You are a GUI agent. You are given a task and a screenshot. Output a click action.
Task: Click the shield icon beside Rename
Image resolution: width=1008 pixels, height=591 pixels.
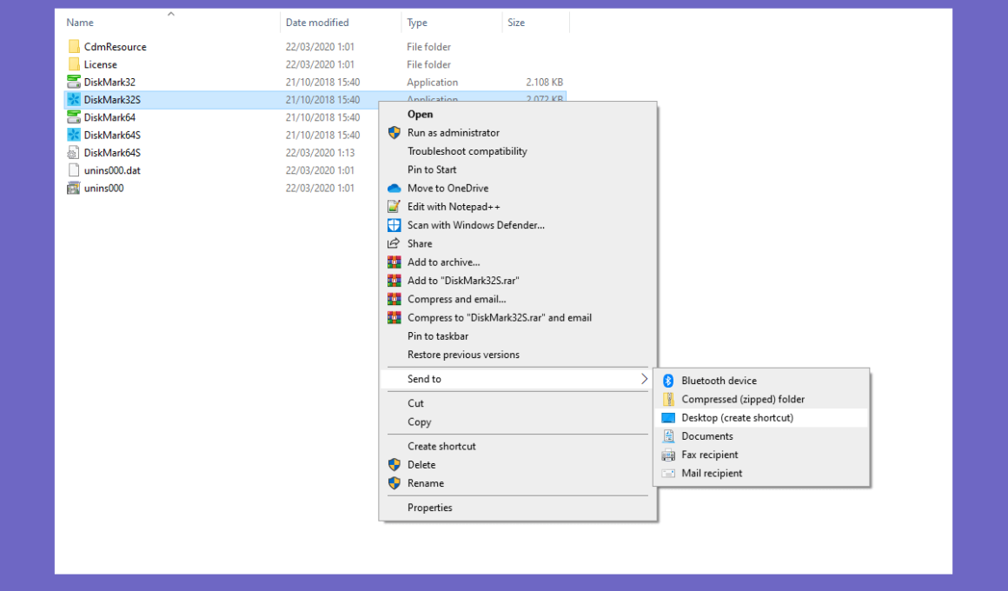[x=394, y=483]
